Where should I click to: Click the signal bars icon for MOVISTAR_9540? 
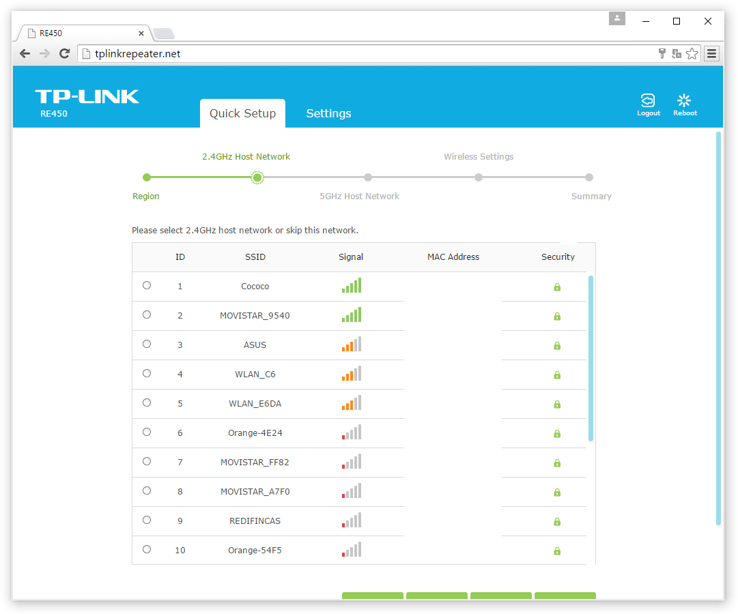pyautogui.click(x=352, y=315)
